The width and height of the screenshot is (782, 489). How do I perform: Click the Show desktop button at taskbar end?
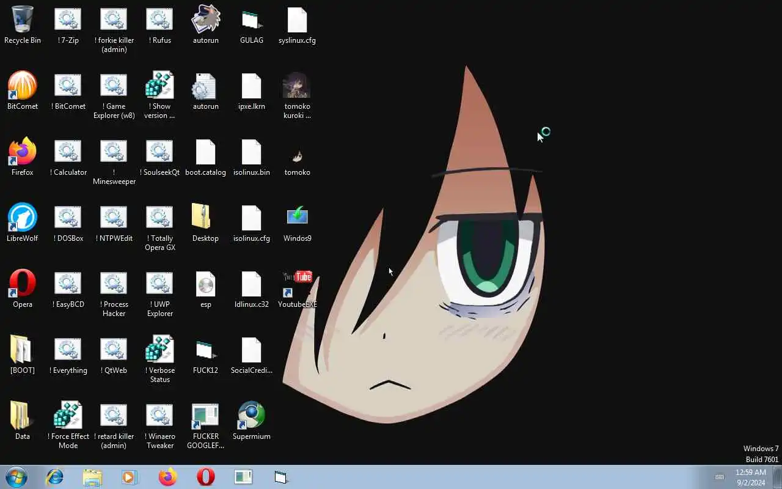777,477
